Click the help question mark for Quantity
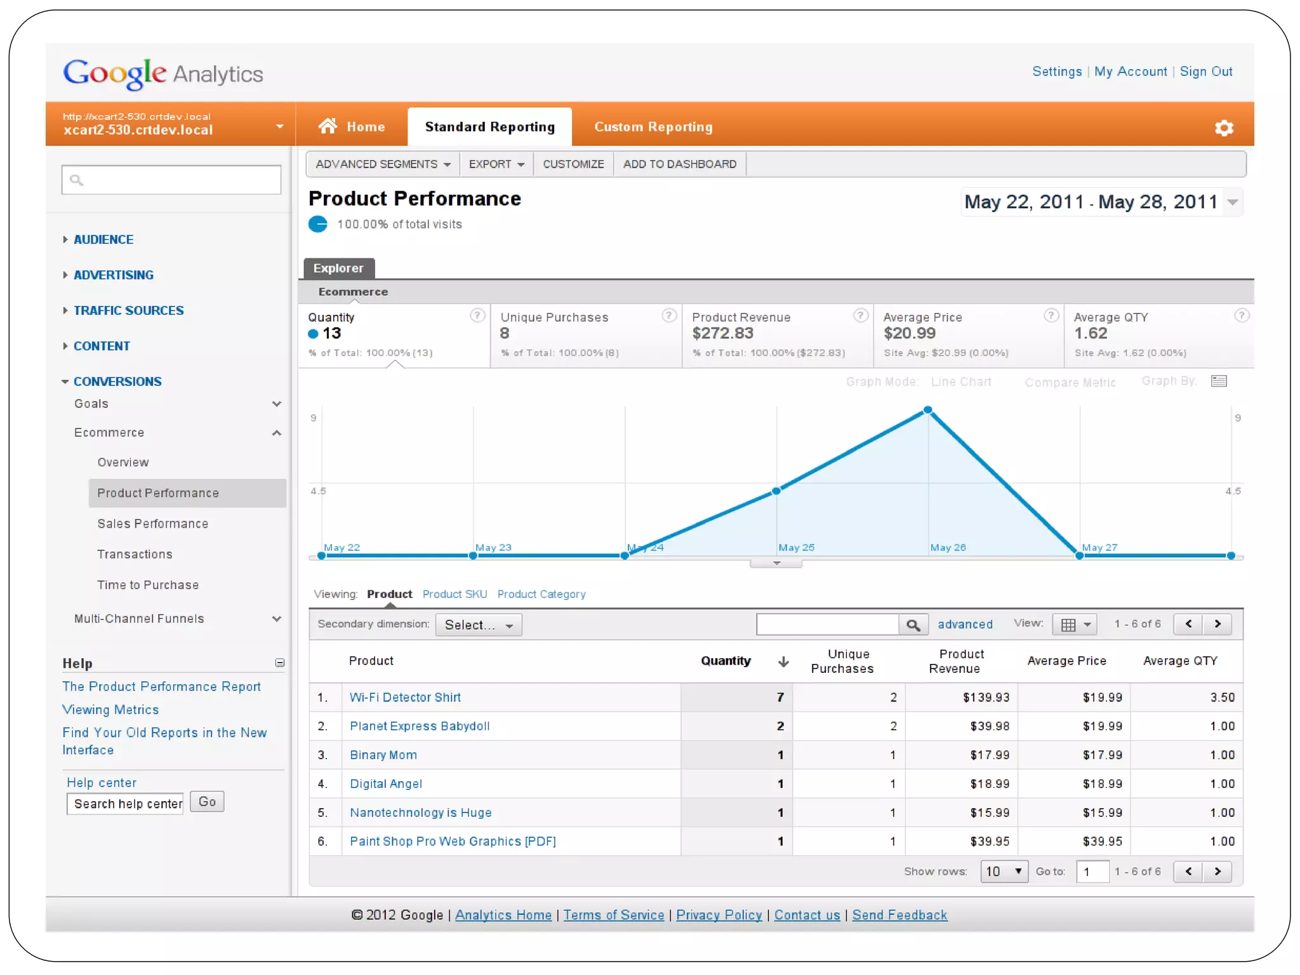Image resolution: width=1300 pixels, height=975 pixels. click(477, 315)
